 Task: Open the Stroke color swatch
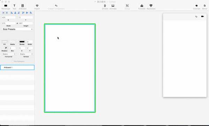click(22, 42)
